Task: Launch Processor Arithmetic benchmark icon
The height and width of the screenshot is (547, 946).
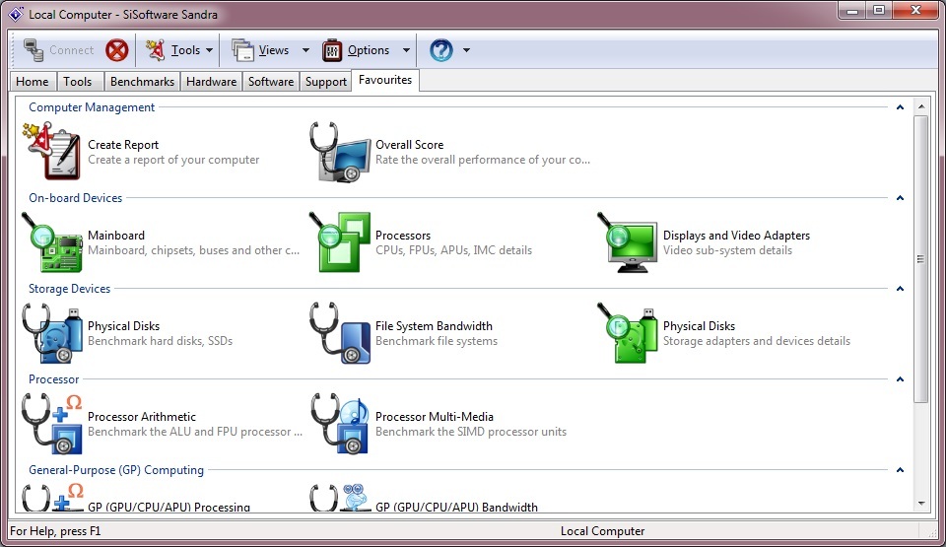Action: (52, 423)
